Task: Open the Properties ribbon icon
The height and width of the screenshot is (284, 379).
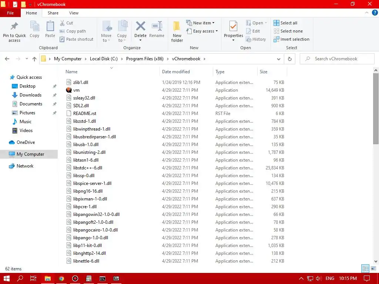Action: (x=233, y=26)
